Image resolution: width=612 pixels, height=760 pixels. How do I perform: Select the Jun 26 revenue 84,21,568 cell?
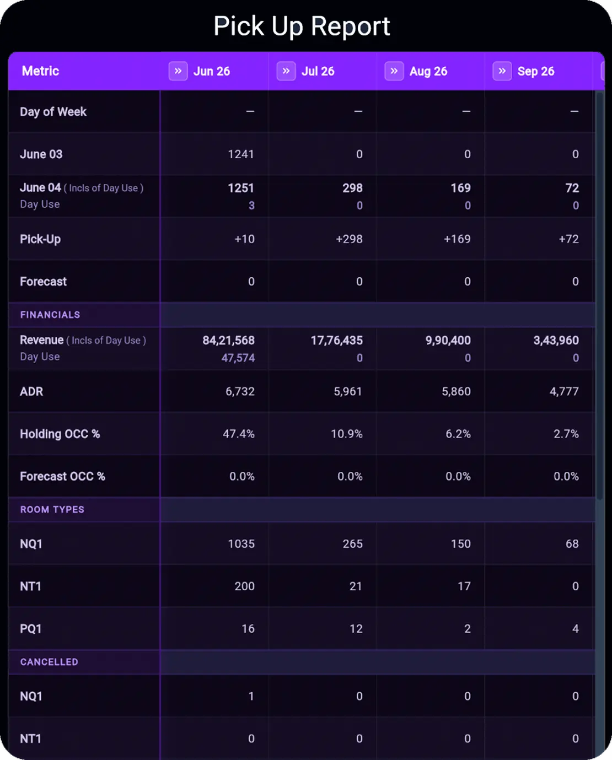[228, 341]
